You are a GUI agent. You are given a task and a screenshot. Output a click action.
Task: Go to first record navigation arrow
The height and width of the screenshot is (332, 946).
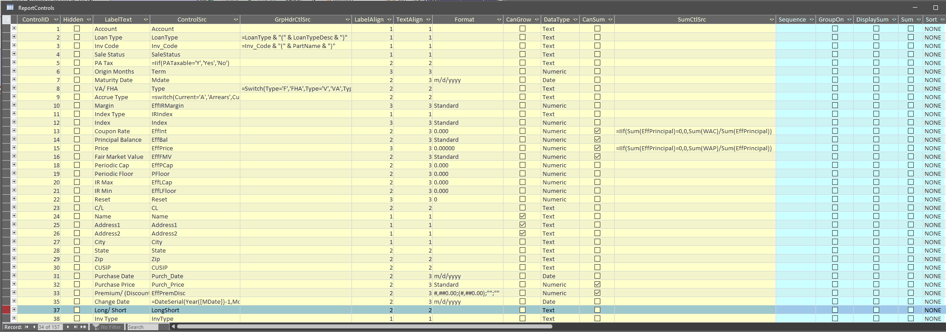(26, 327)
